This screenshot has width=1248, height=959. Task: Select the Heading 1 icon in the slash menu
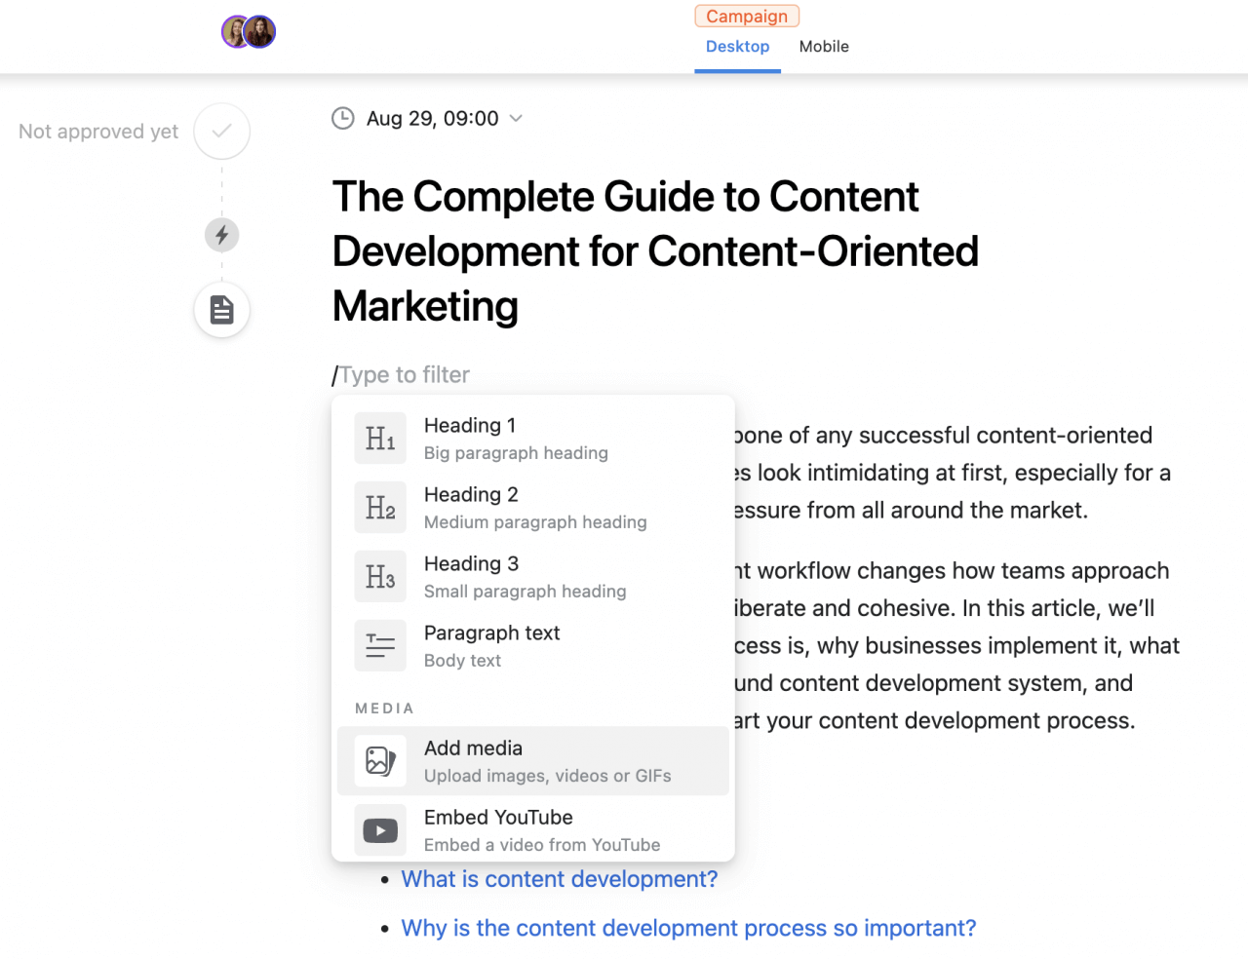click(379, 438)
